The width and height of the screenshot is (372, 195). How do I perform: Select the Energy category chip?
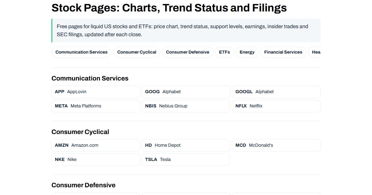tap(247, 52)
